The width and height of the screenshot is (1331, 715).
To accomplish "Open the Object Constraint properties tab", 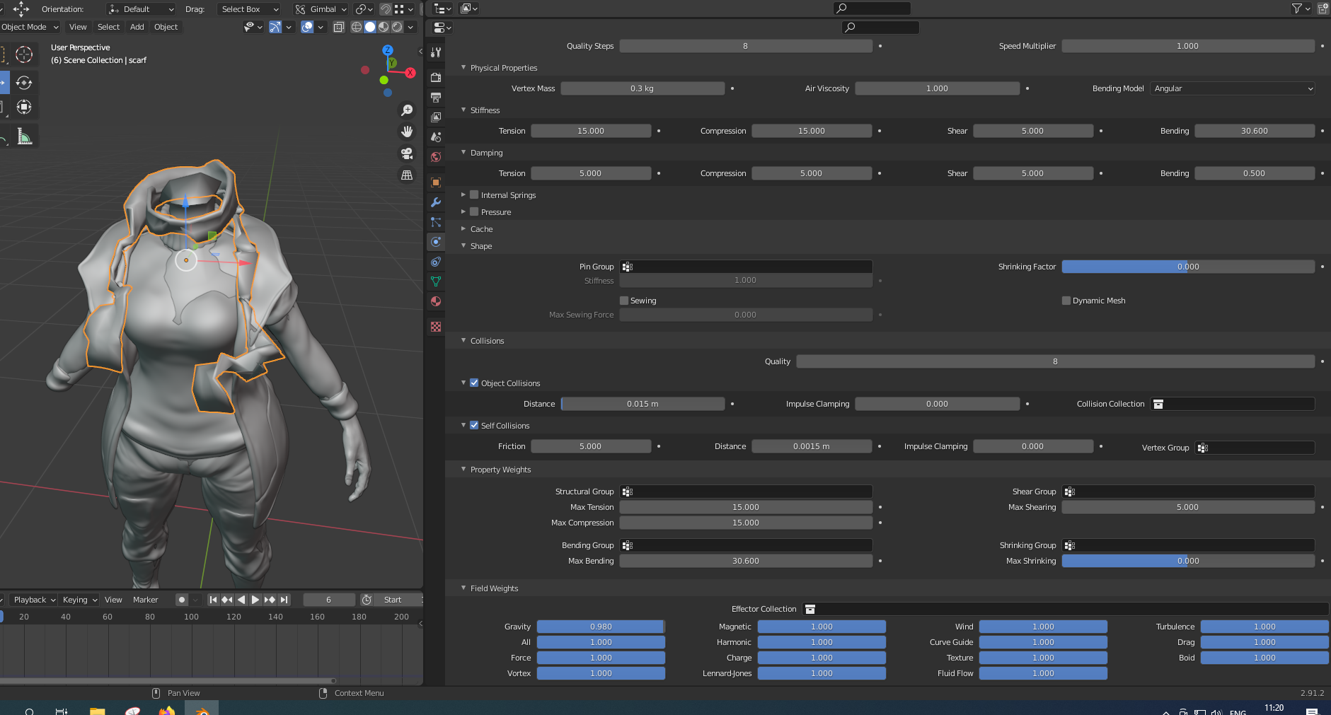I will click(436, 262).
